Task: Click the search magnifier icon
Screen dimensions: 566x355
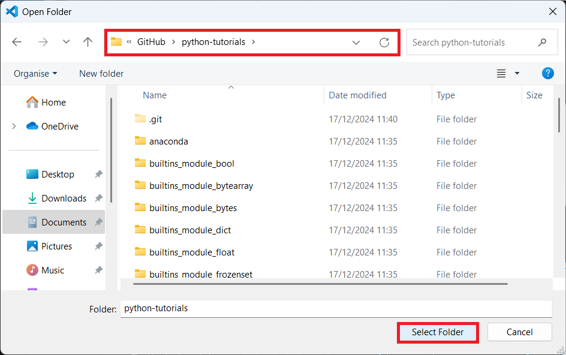Action: [543, 43]
